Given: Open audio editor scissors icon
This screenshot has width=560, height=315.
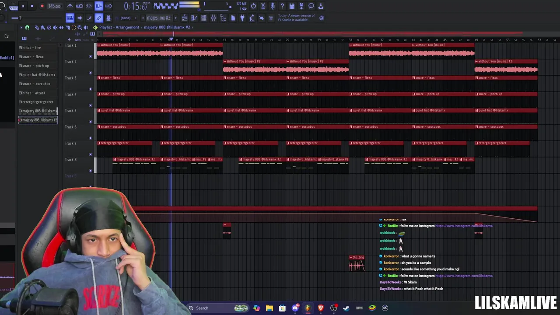Looking at the screenshot, I should [x=263, y=6].
